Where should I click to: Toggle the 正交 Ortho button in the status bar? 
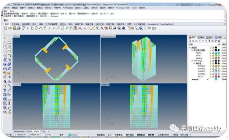(x=110, y=135)
